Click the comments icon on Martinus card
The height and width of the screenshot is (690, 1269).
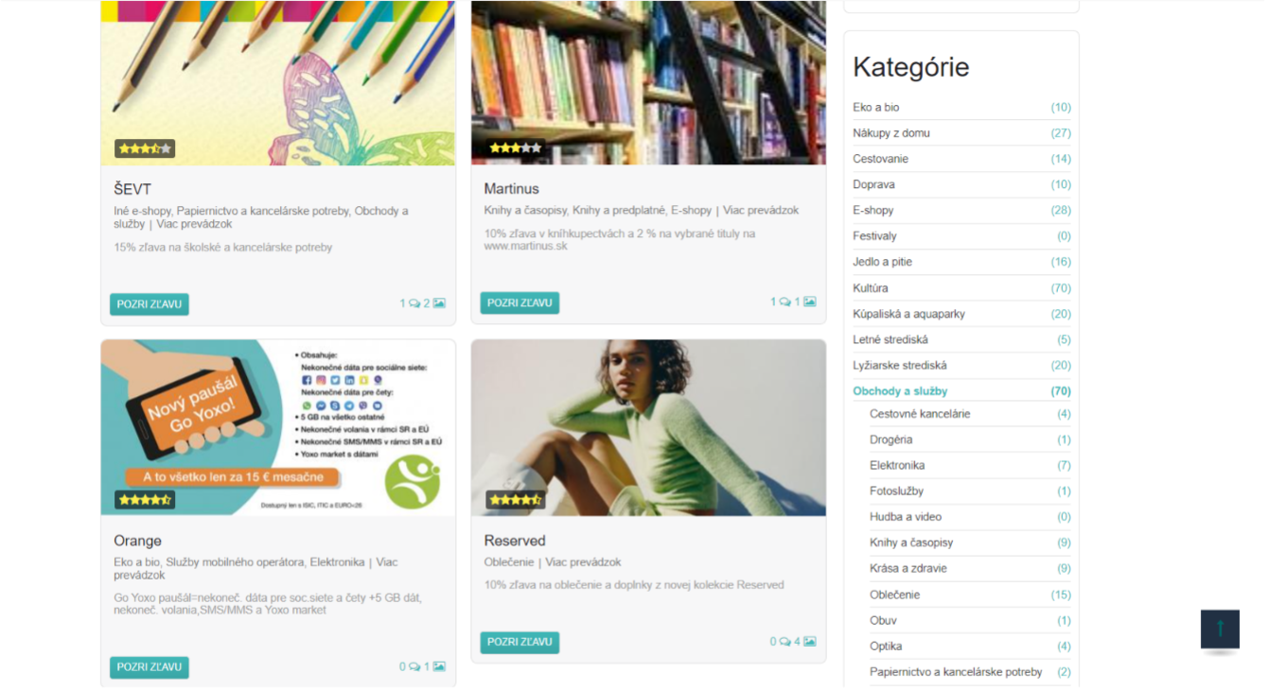click(x=784, y=302)
